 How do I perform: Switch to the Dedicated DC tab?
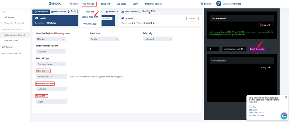pyautogui.click(x=59, y=12)
